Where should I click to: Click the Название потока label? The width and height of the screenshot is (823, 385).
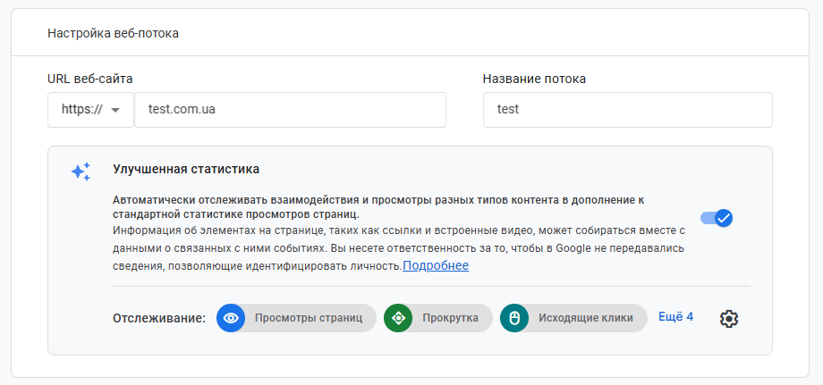(534, 79)
